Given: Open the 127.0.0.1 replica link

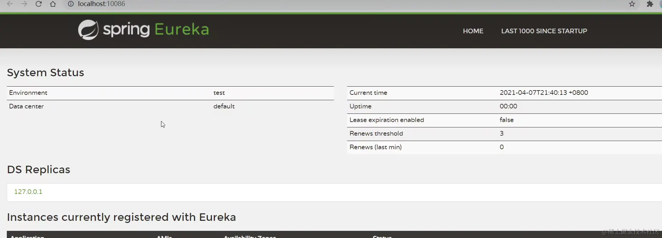Looking at the screenshot, I should (x=28, y=192).
